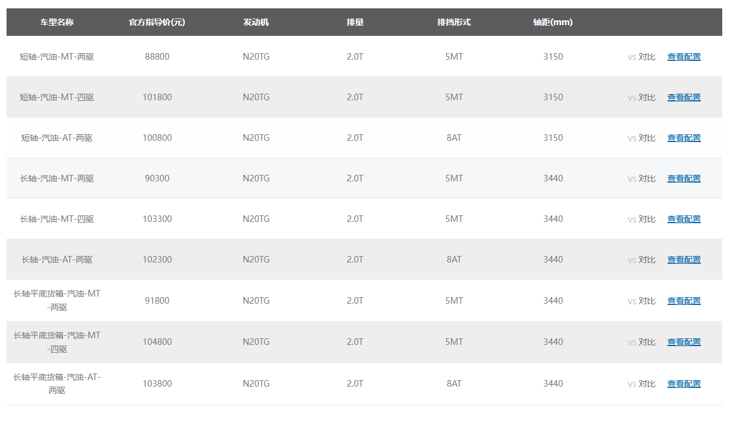View 查看配置 for 长轴-汽油-AT-两驱
730x432 pixels.
pos(683,260)
